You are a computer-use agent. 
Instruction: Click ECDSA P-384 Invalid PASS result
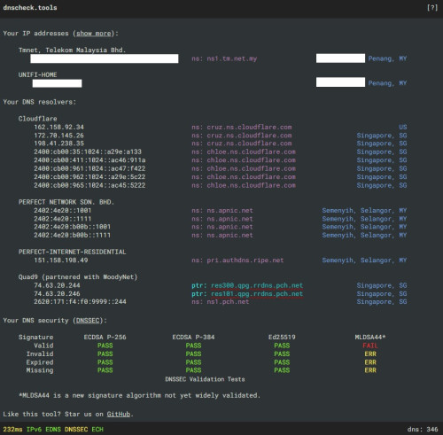(x=193, y=353)
